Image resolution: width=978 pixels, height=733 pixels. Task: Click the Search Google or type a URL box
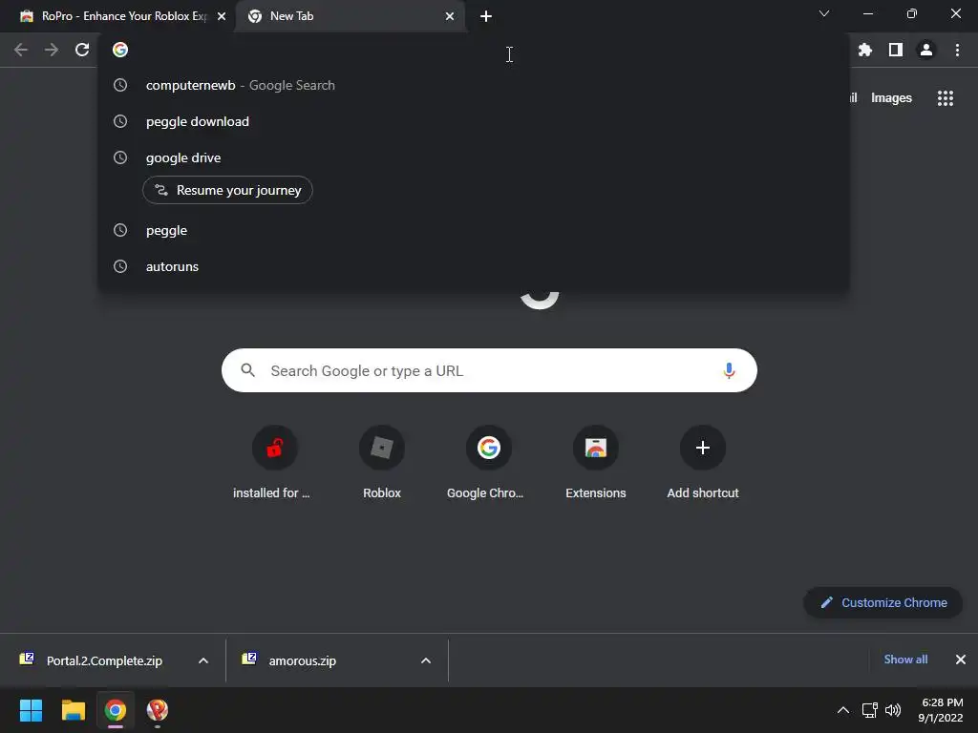tap(490, 371)
